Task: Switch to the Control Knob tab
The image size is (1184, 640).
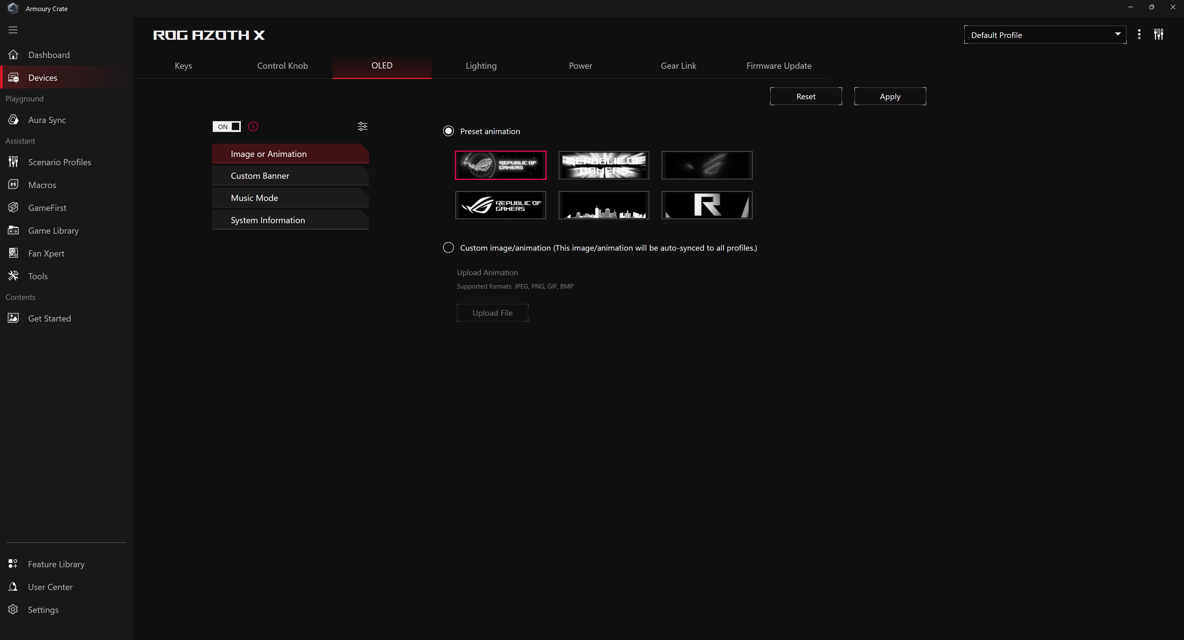Action: 283,66
